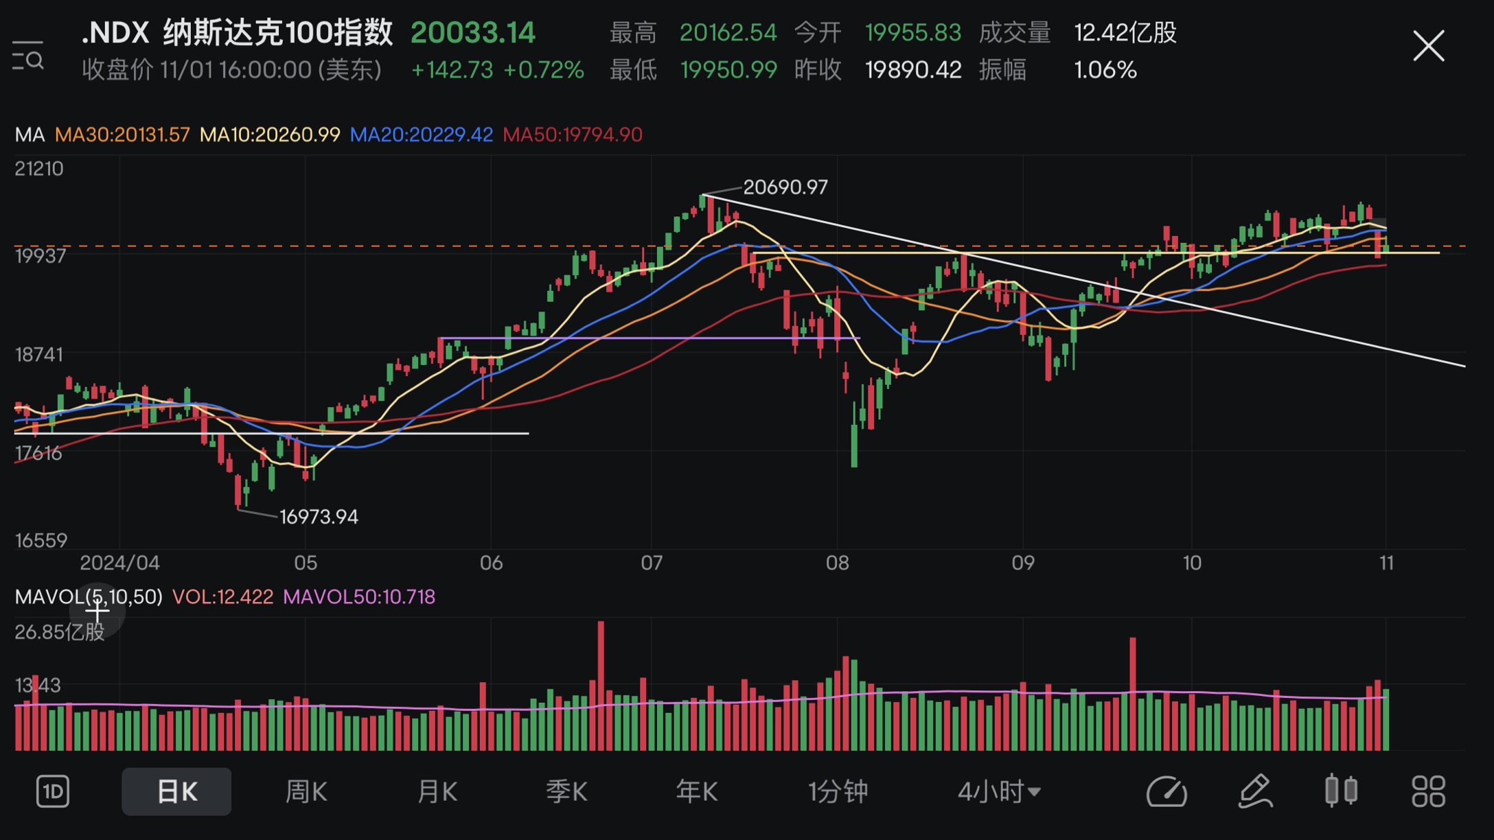Select the 2024/04 date axis label
This screenshot has height=840, width=1494.
coord(119,563)
